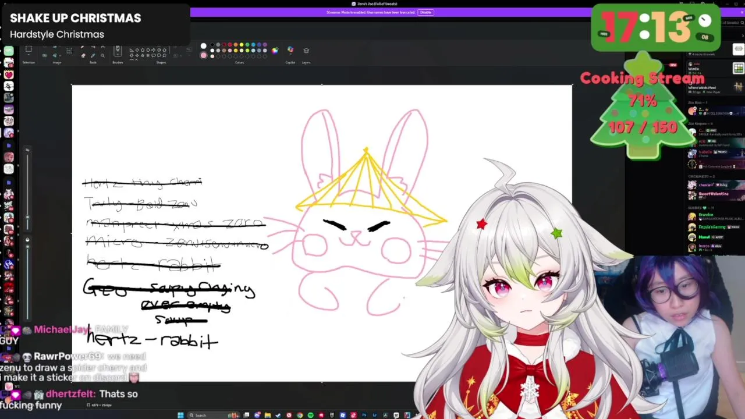The image size is (745, 419).
Task: Open the Brushes tool gallery
Action: (118, 50)
